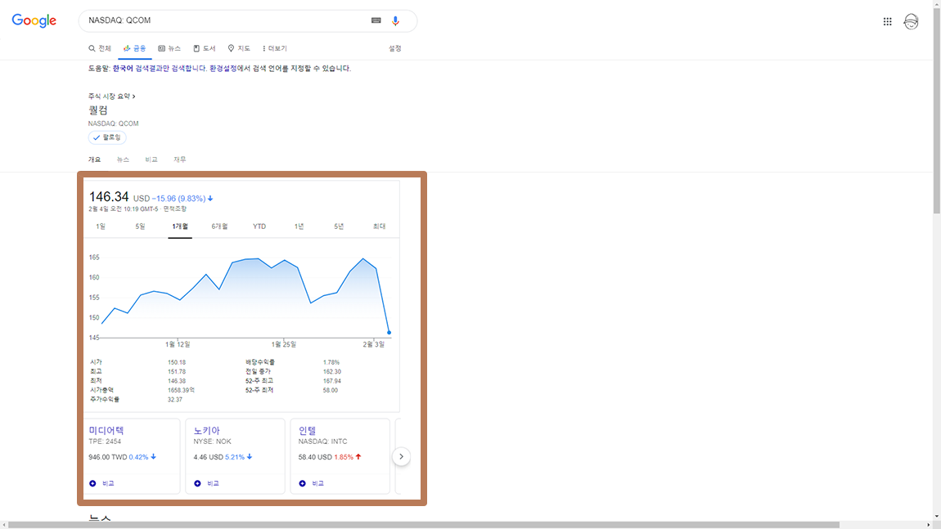Choose the 1일 chart range
Screen dimensions: 941x529
[101, 226]
